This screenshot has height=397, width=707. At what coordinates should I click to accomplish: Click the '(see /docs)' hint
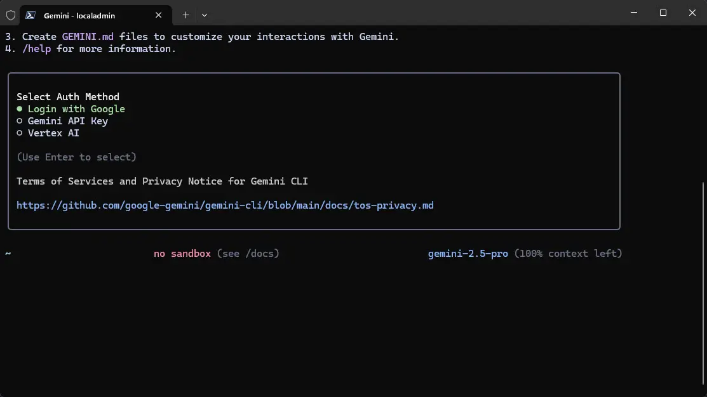pyautogui.click(x=248, y=254)
